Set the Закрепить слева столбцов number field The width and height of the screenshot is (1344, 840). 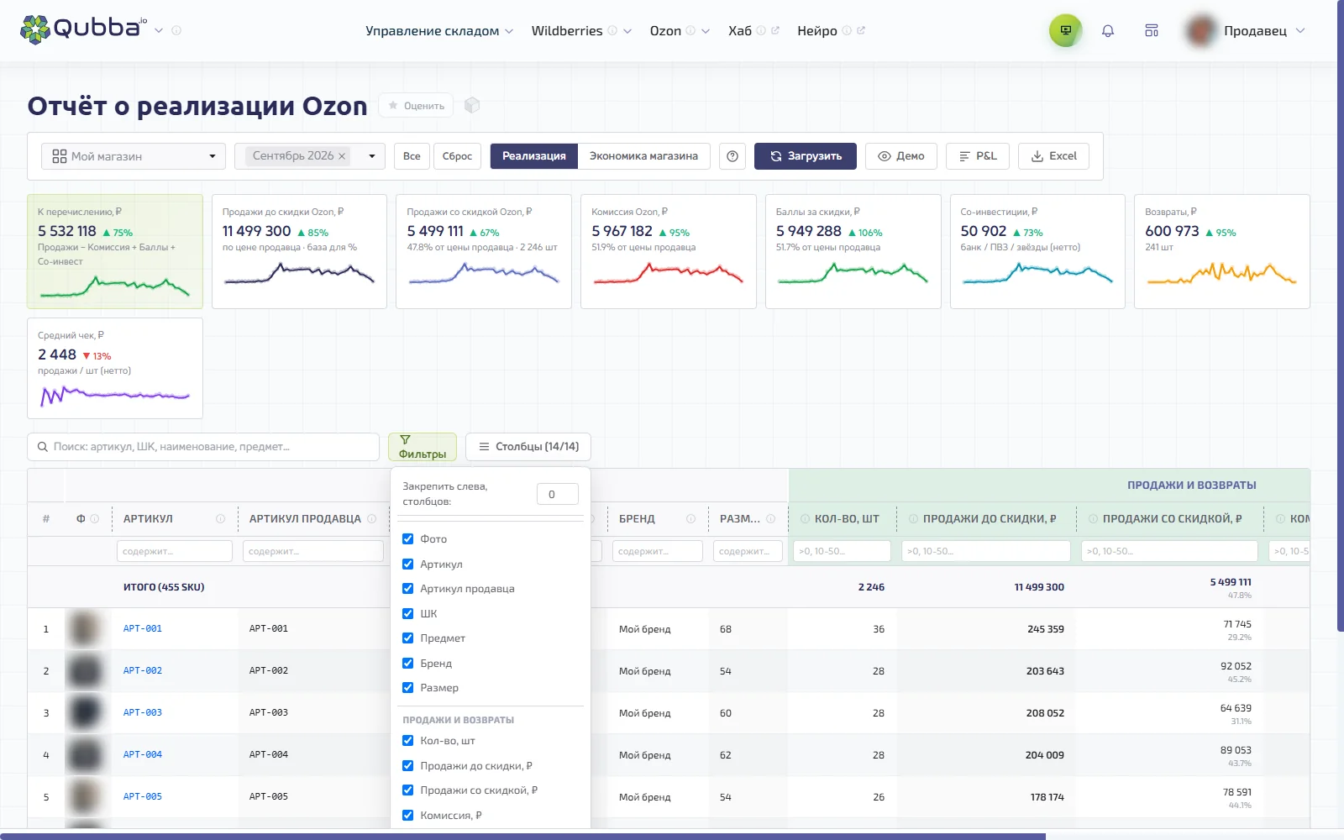(x=558, y=495)
